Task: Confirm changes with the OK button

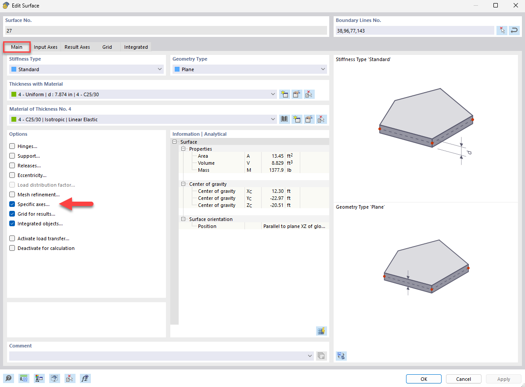Action: [x=423, y=379]
